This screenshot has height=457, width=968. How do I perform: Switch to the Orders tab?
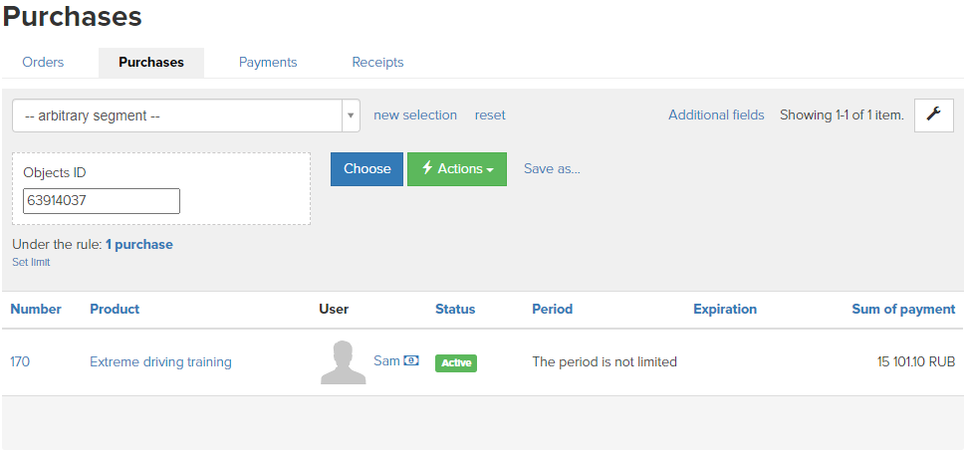tap(43, 63)
